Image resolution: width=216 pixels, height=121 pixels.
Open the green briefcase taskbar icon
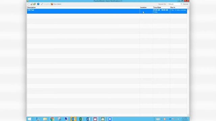[x=103, y=119]
